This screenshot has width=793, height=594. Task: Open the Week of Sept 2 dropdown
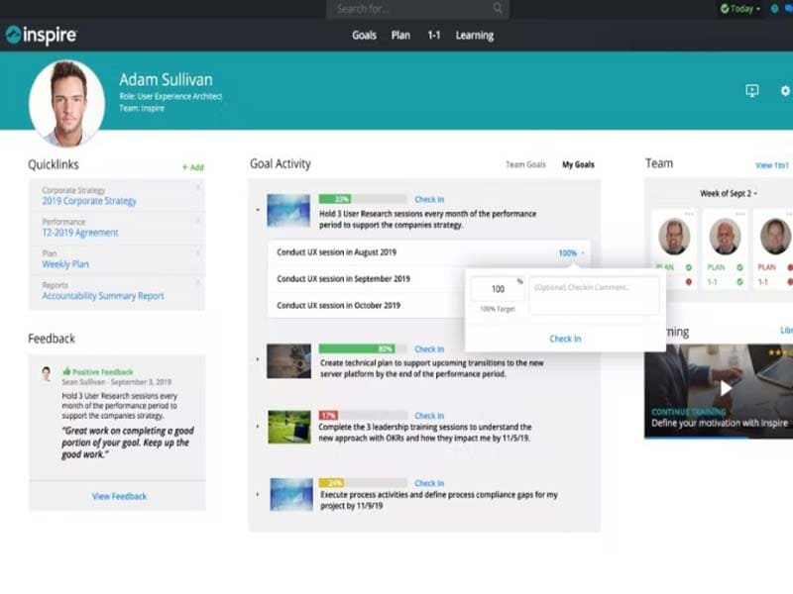pyautogui.click(x=730, y=192)
